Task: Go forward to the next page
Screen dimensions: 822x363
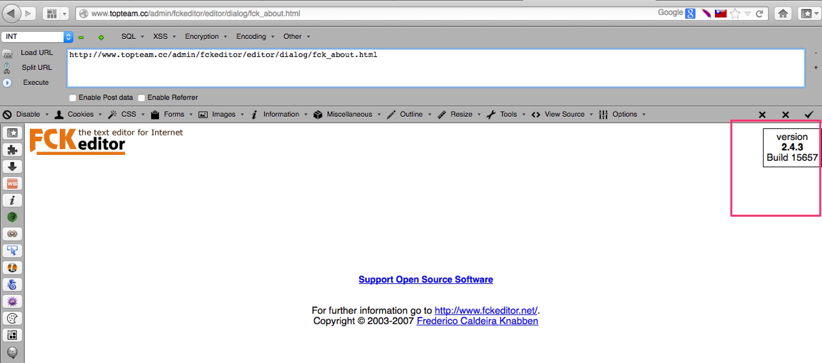Action: tap(28, 14)
